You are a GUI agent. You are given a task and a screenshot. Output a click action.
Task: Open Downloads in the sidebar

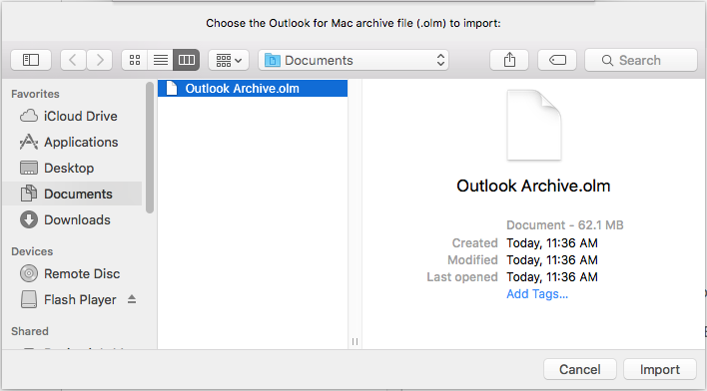point(72,219)
